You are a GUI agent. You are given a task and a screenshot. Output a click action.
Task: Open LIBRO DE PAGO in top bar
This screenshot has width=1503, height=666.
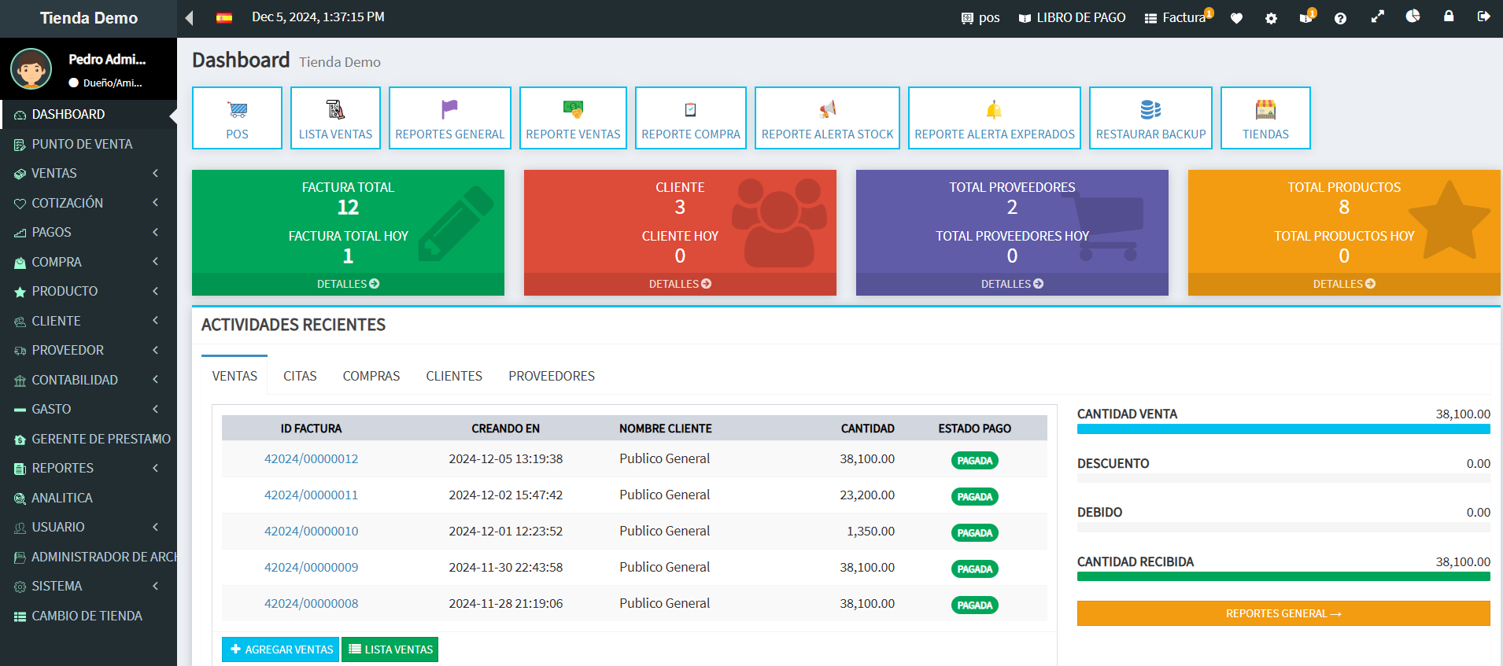tap(1072, 17)
